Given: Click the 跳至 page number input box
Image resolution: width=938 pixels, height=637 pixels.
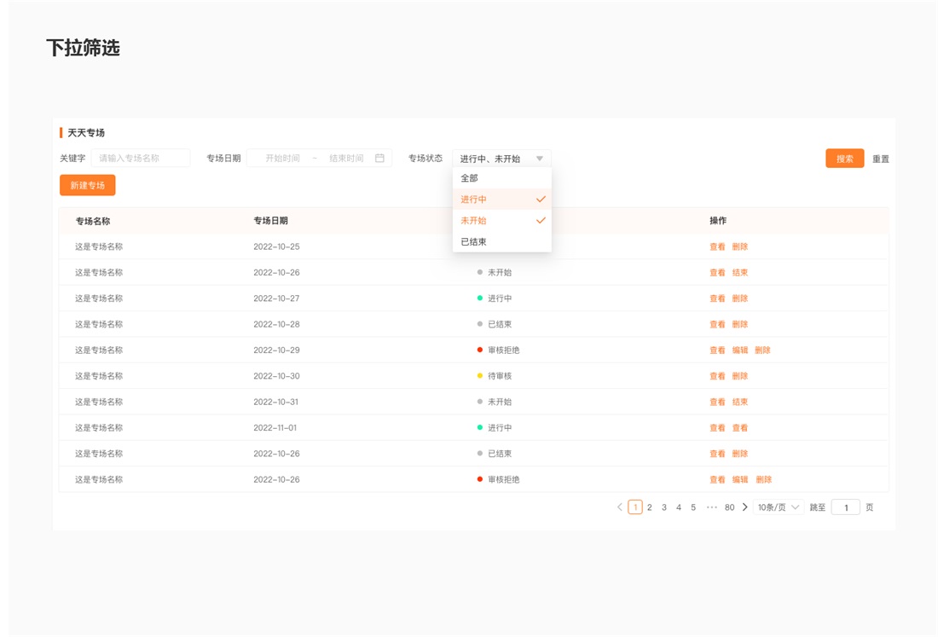Looking at the screenshot, I should 845,507.
